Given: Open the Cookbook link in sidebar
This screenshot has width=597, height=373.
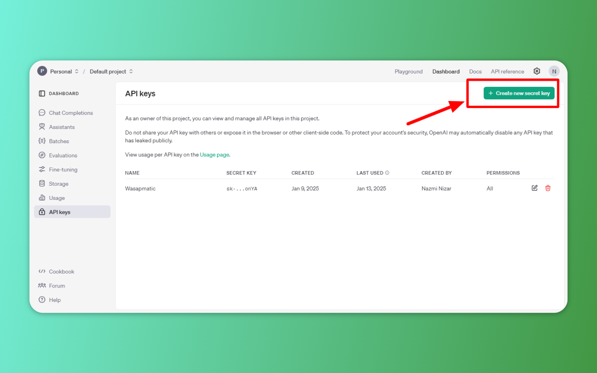Looking at the screenshot, I should point(61,271).
